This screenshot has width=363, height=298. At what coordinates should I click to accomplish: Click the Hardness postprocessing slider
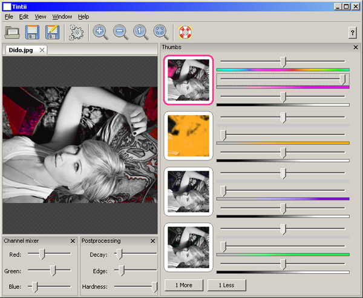click(x=154, y=286)
